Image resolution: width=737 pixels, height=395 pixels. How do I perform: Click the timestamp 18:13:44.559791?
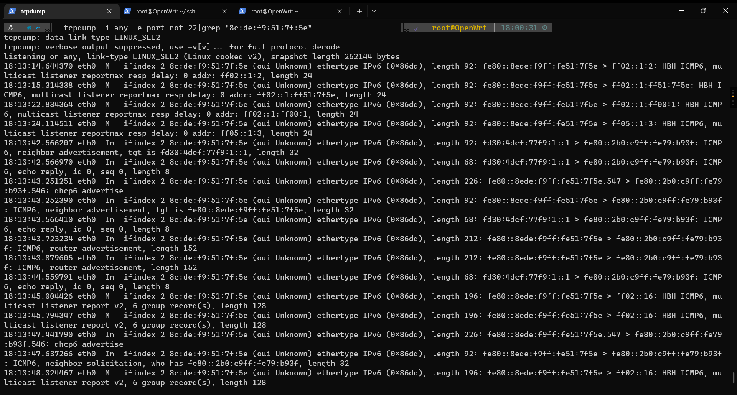coord(38,277)
